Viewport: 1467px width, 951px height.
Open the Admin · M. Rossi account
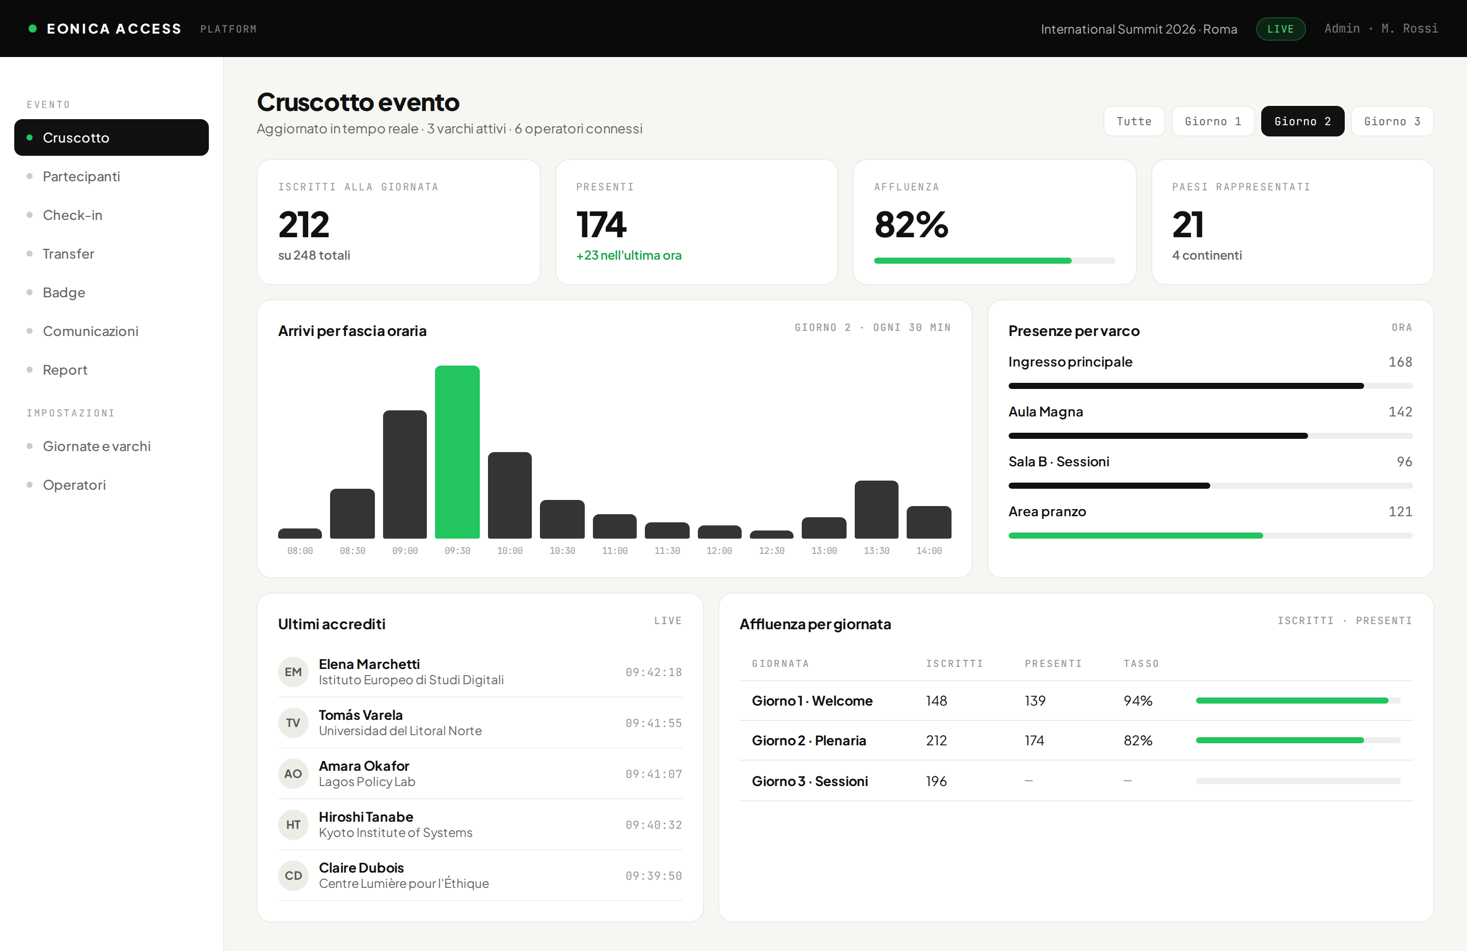click(1381, 29)
